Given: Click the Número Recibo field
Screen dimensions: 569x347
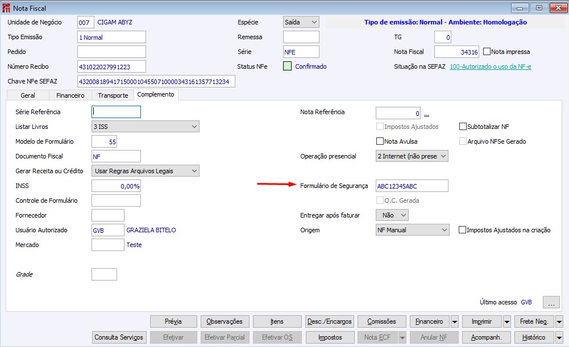Looking at the screenshot, I should (111, 66).
